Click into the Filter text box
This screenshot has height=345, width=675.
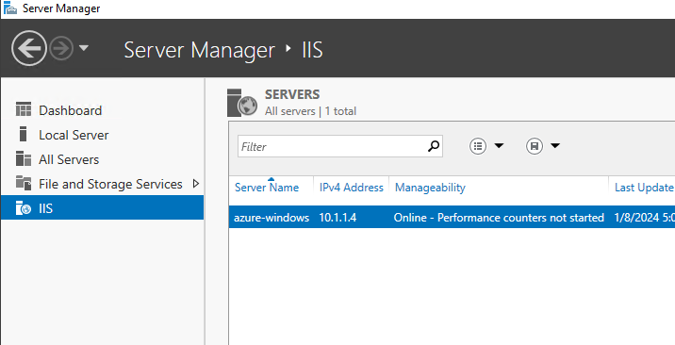[x=332, y=146]
